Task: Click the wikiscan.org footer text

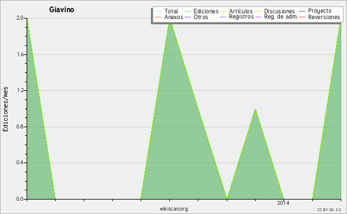Action: (173, 209)
